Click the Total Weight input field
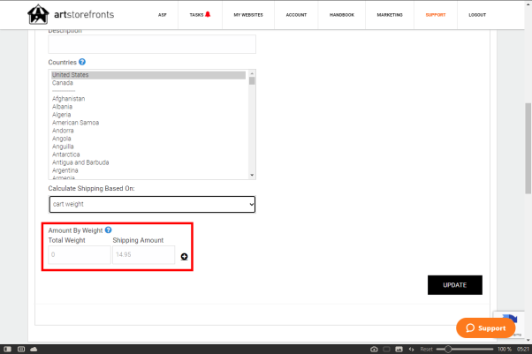Screen dimensions: 532x354 [80, 254]
